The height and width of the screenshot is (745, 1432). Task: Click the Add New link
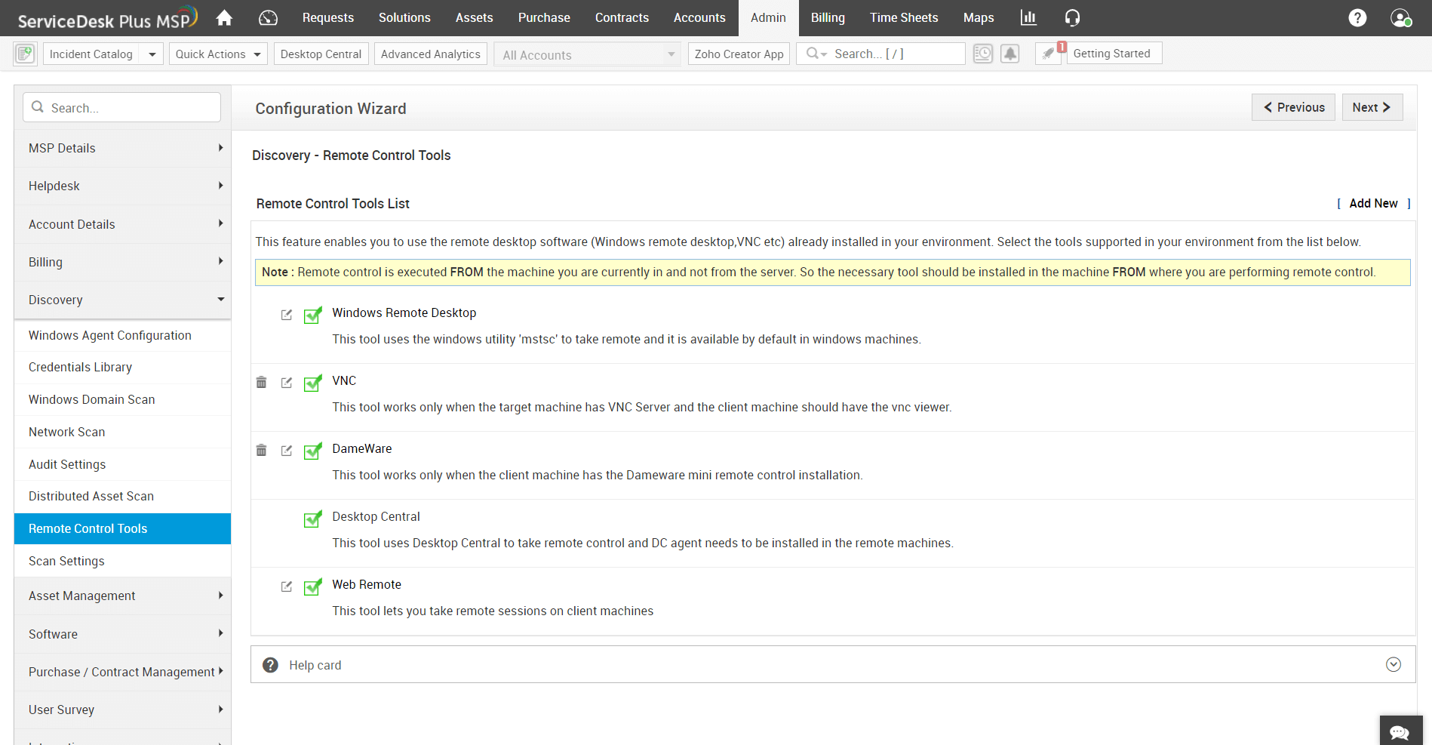tap(1373, 204)
